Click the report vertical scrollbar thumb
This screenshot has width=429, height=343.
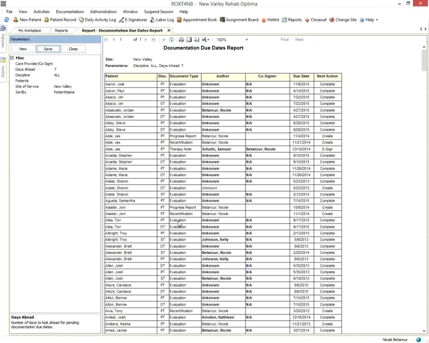click(424, 60)
